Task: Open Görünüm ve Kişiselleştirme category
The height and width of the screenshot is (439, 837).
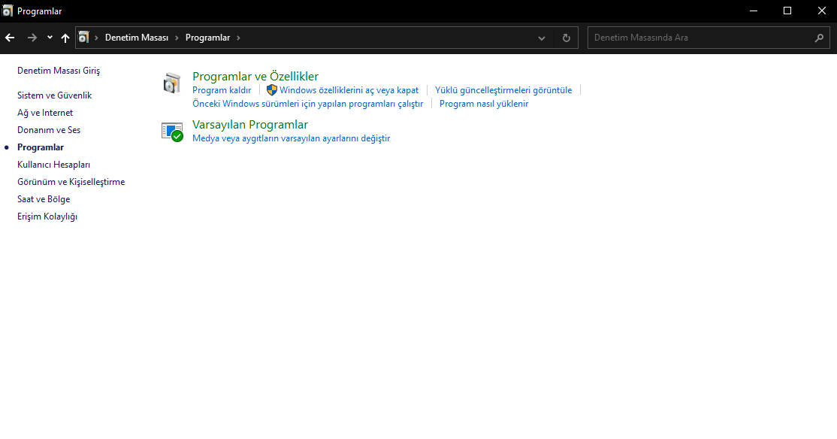Action: click(71, 182)
